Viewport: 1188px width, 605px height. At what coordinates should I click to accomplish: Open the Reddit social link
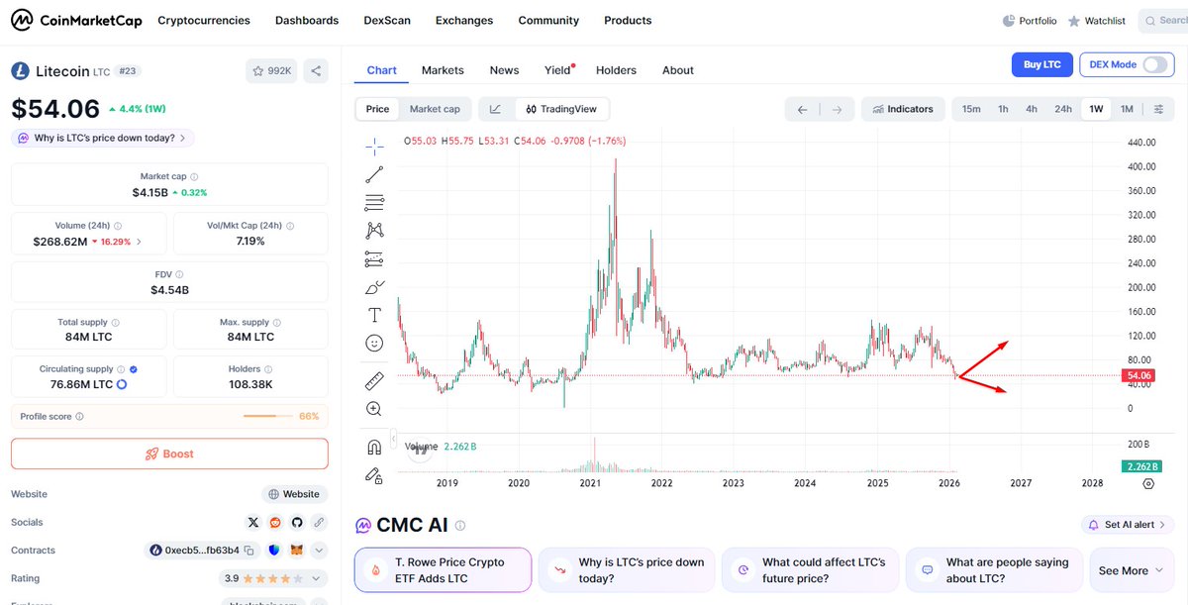tap(275, 522)
